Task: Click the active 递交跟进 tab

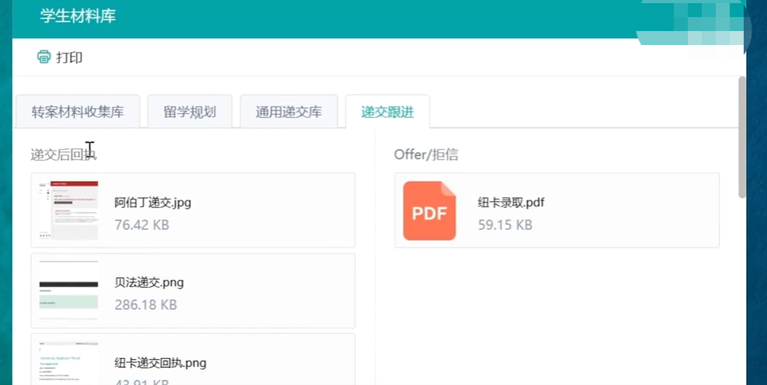Action: [x=387, y=112]
